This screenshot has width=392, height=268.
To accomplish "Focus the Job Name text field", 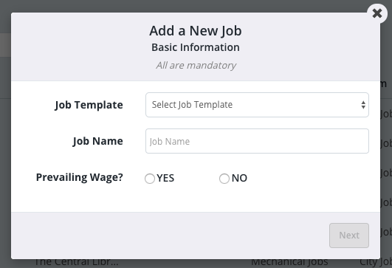I will 257,141.
